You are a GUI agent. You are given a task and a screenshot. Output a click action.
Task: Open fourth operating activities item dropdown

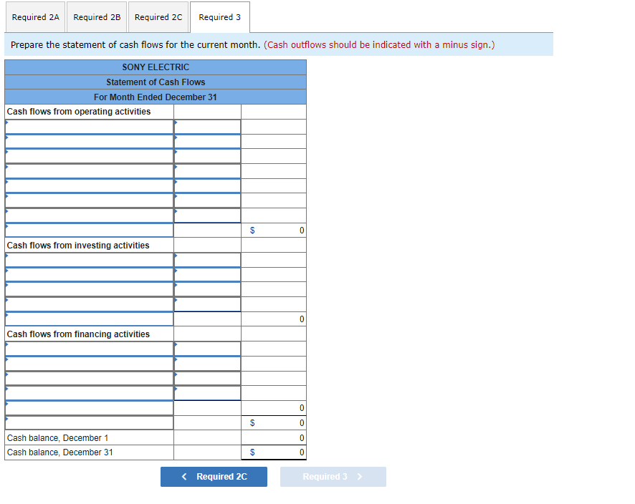click(90, 171)
